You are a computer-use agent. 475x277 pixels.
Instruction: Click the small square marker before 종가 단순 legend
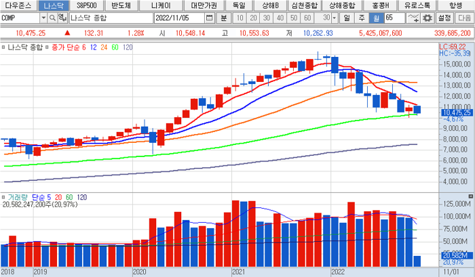[47, 47]
